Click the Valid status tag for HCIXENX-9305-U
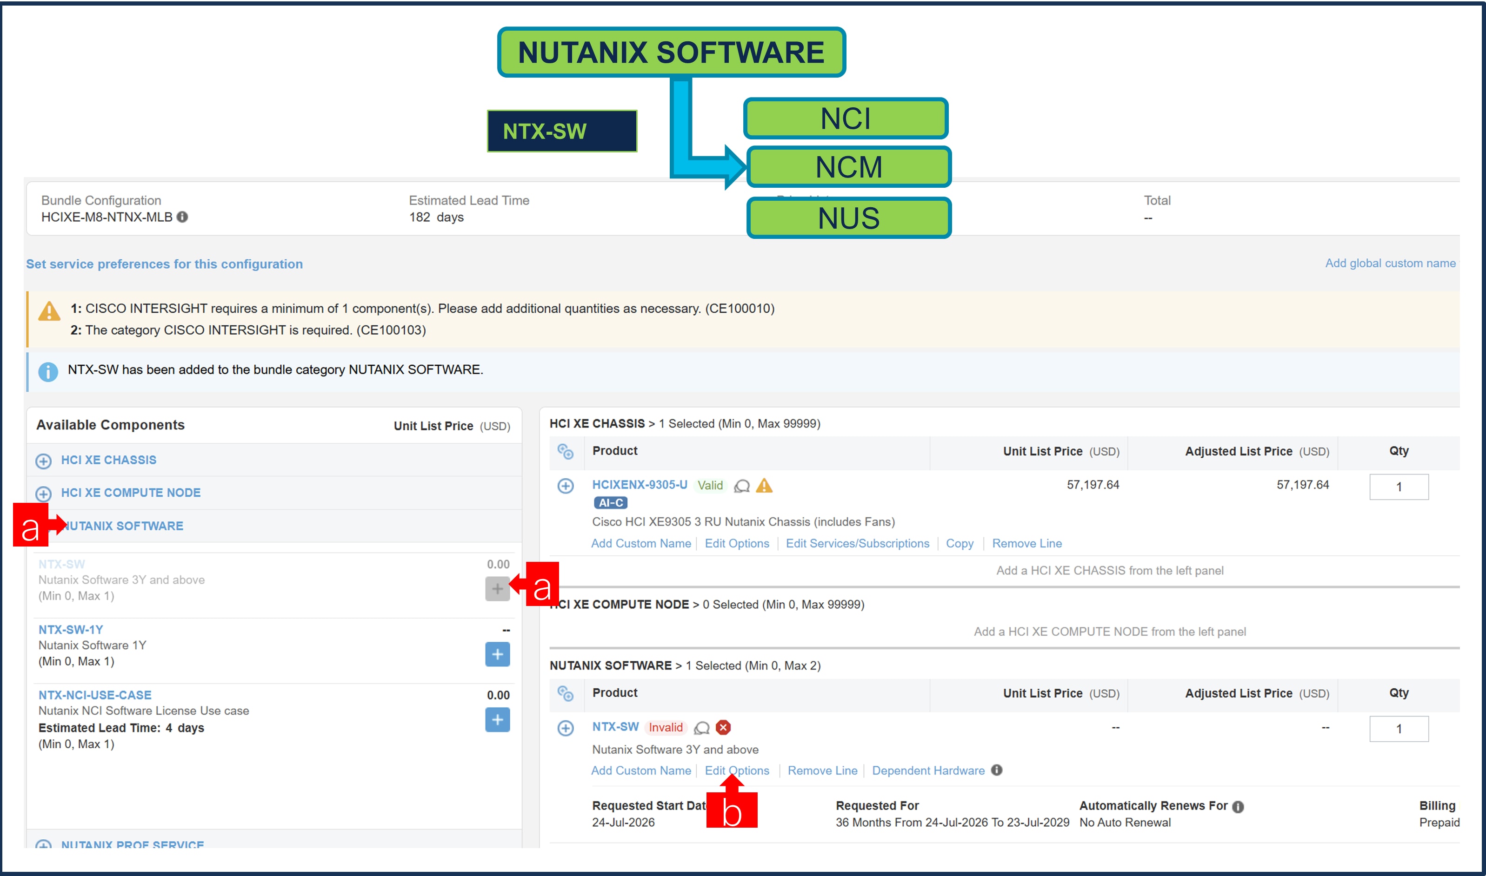Viewport: 1486px width, 876px height. tap(710, 485)
